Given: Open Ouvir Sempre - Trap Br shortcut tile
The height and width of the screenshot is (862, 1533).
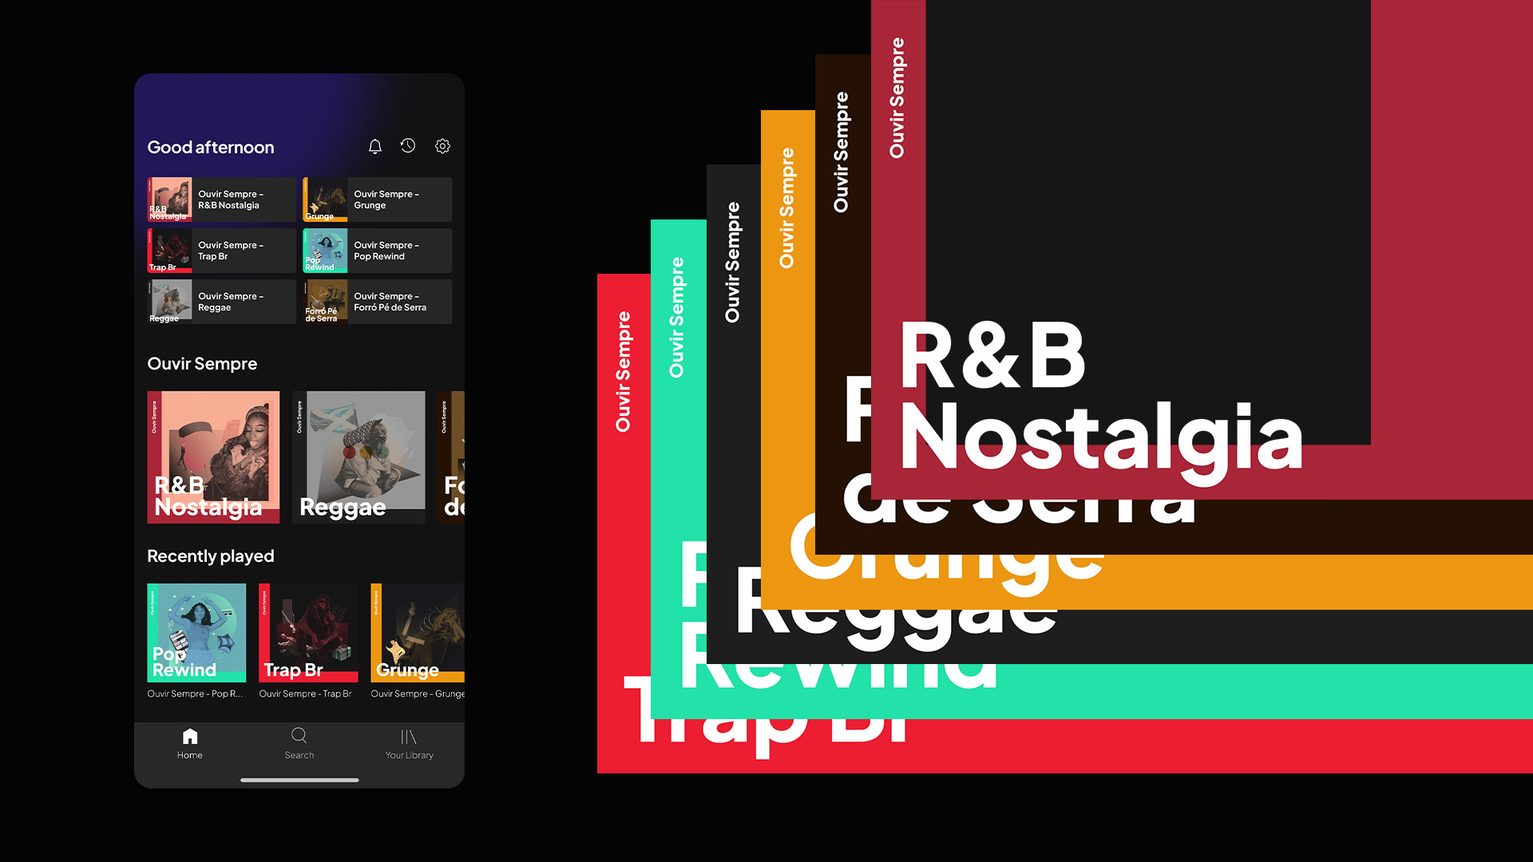Looking at the screenshot, I should 221,251.
